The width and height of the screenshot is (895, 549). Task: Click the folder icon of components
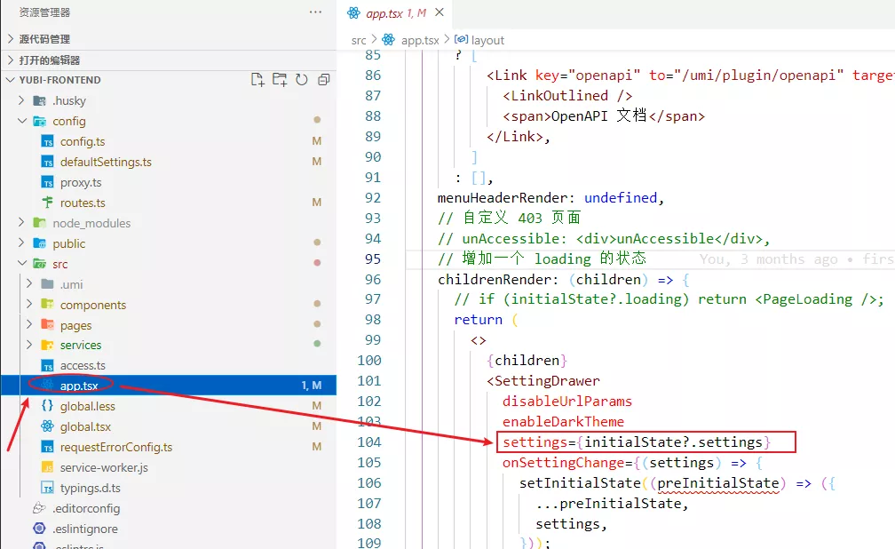[47, 304]
